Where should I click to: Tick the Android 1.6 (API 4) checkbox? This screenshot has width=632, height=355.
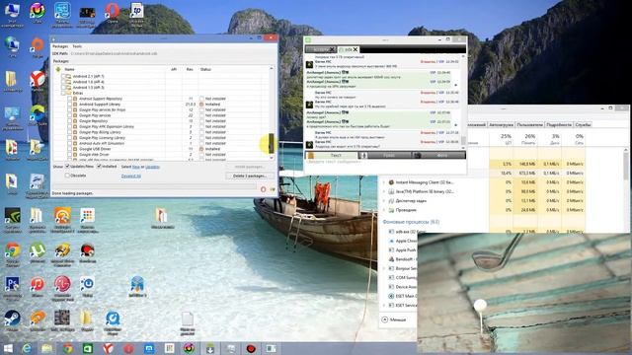(x=63, y=82)
